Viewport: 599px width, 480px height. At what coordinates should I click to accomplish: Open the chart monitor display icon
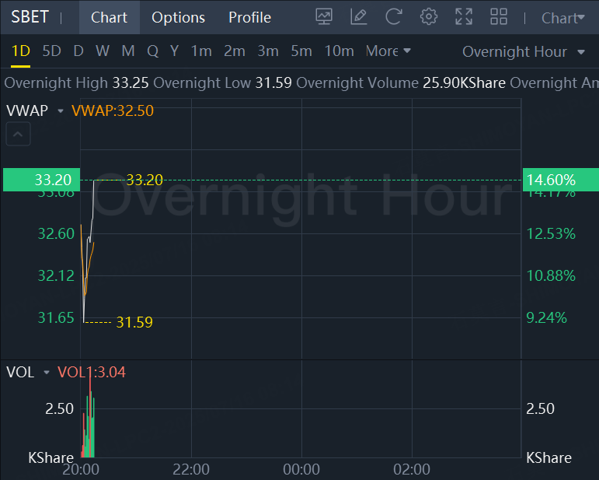pyautogui.click(x=325, y=16)
